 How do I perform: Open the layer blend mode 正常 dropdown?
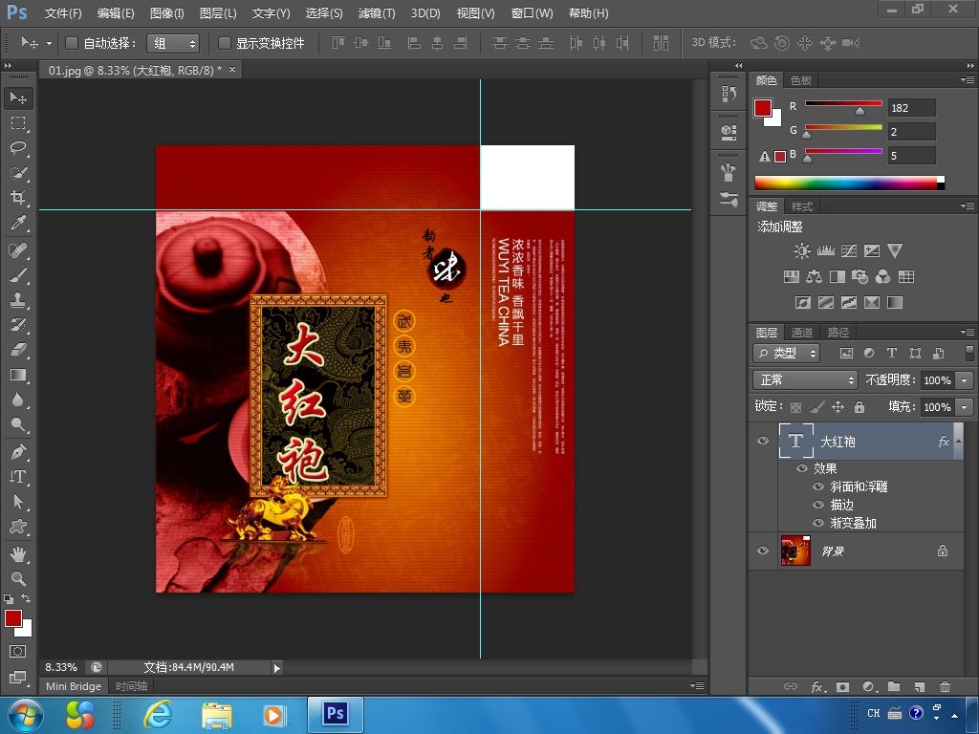click(x=805, y=379)
